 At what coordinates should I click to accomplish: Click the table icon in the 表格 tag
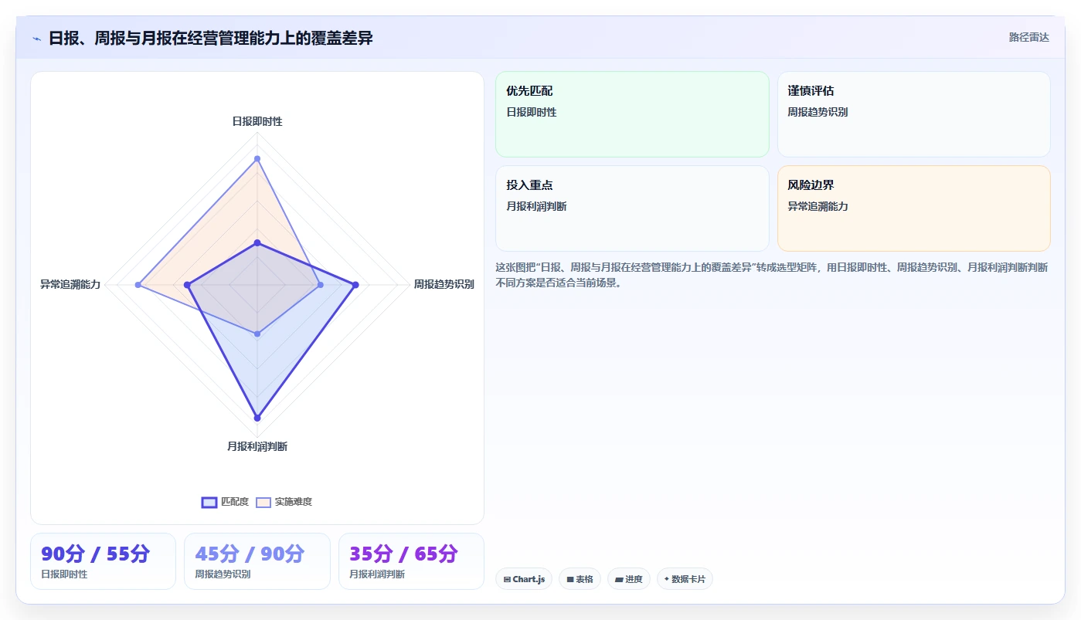(x=570, y=579)
